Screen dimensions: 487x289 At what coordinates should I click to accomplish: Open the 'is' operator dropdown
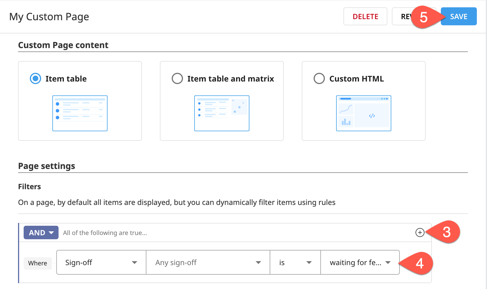295,262
